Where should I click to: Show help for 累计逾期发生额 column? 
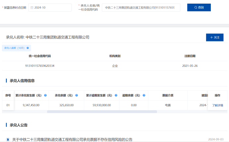pos(116,95)
